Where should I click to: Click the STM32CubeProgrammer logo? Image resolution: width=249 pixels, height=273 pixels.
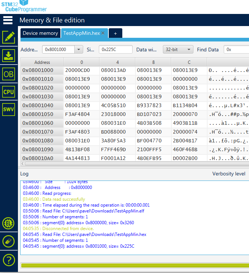coord(24,6)
